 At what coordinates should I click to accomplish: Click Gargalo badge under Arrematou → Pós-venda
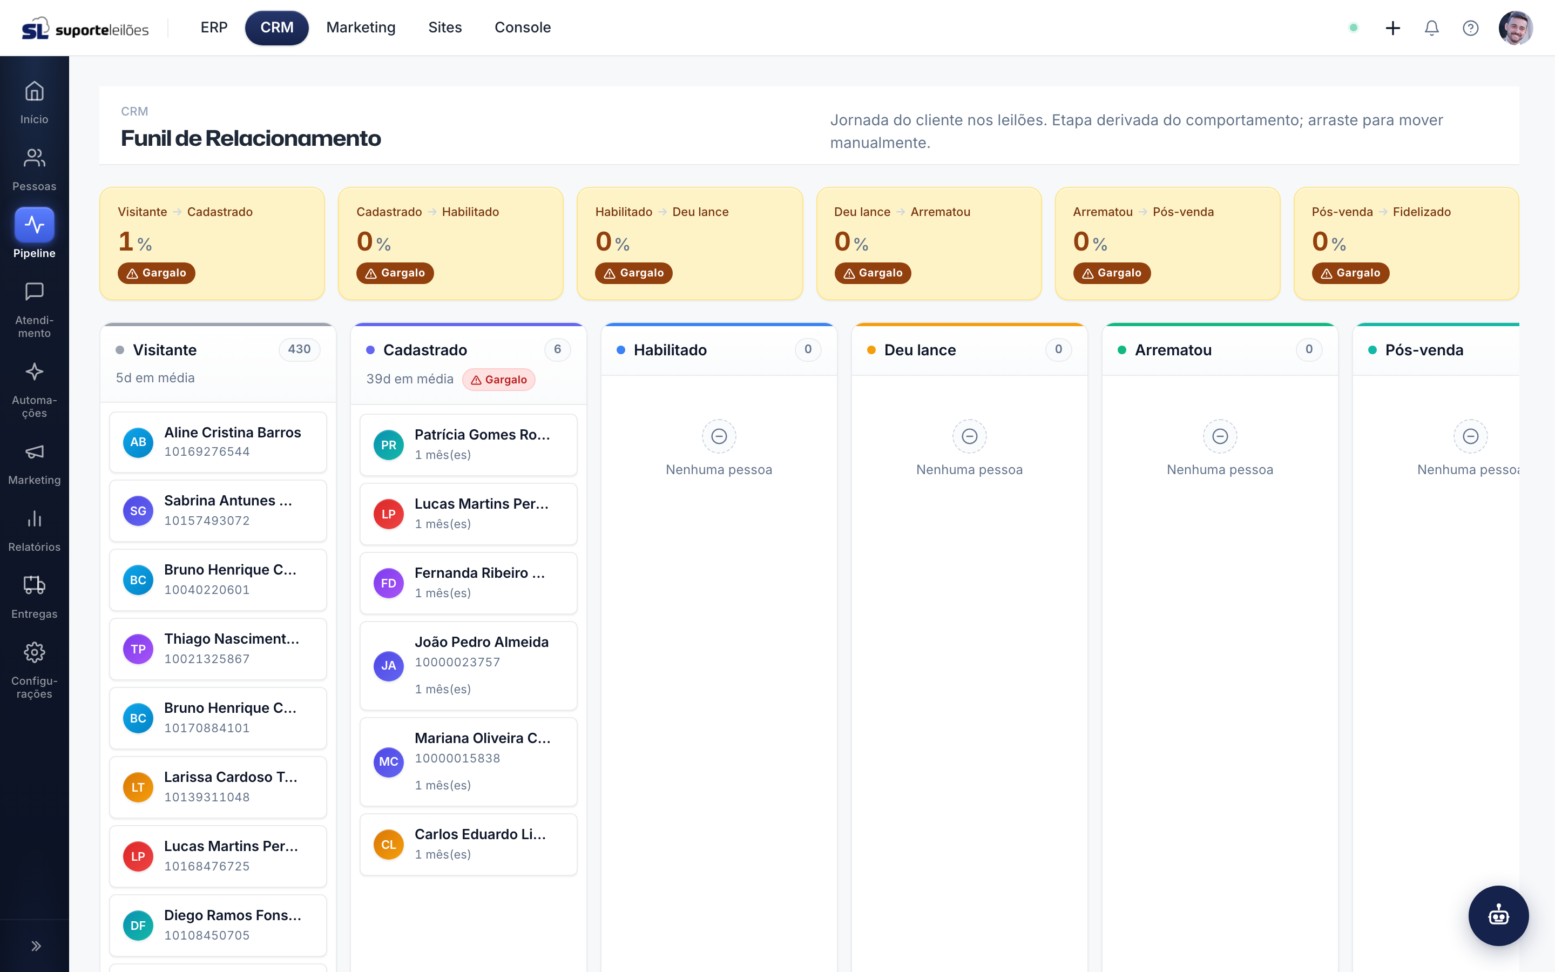pyautogui.click(x=1112, y=273)
